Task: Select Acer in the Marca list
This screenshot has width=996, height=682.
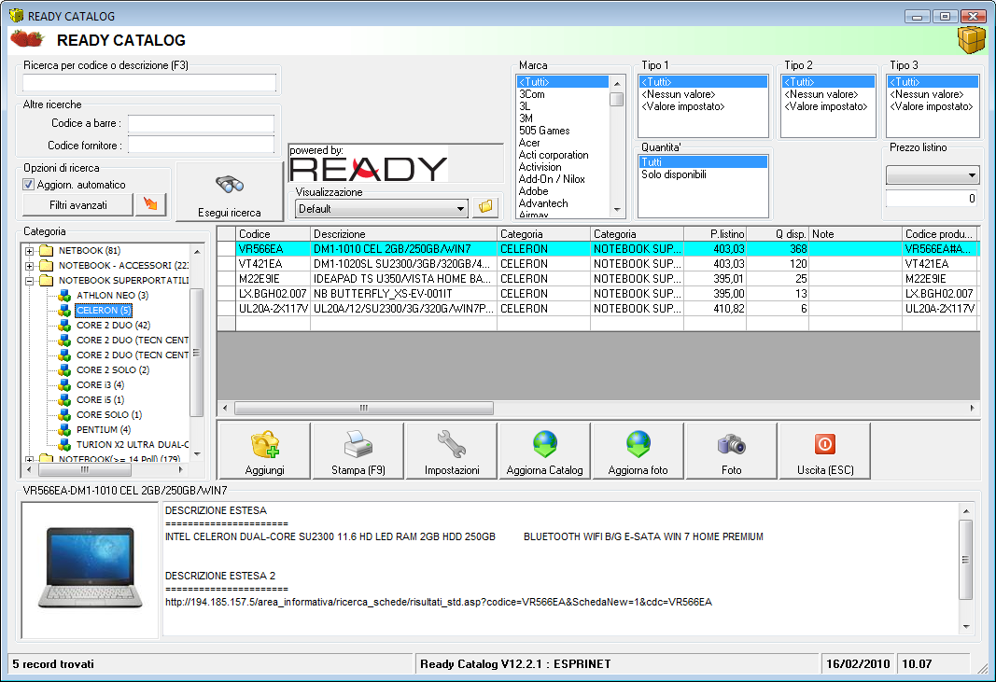Action: tap(529, 143)
